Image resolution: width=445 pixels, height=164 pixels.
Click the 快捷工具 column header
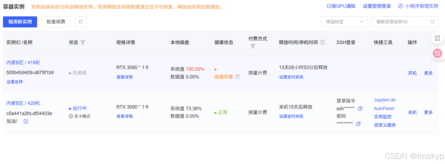(x=383, y=42)
